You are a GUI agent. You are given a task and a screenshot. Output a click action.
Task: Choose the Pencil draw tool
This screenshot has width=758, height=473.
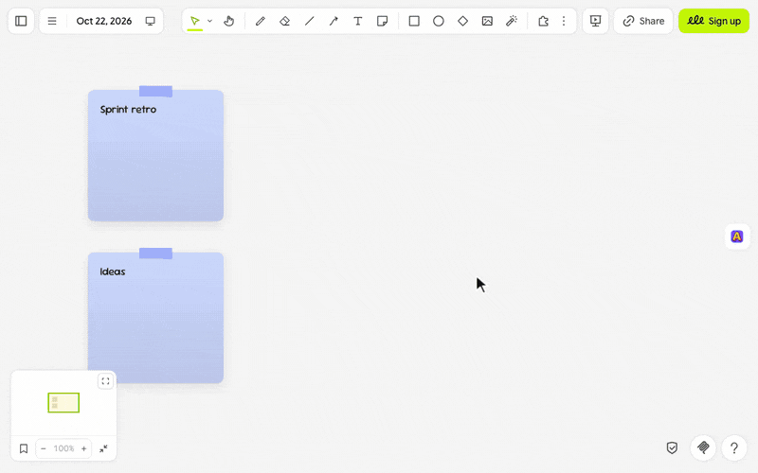pyautogui.click(x=260, y=21)
